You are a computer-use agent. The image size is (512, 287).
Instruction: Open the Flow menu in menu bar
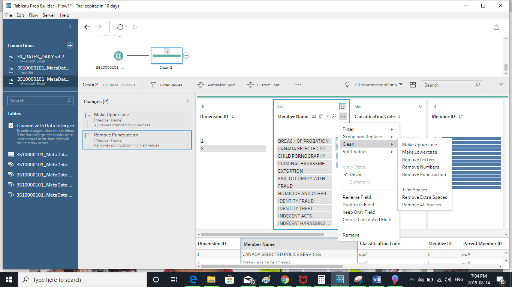click(33, 15)
